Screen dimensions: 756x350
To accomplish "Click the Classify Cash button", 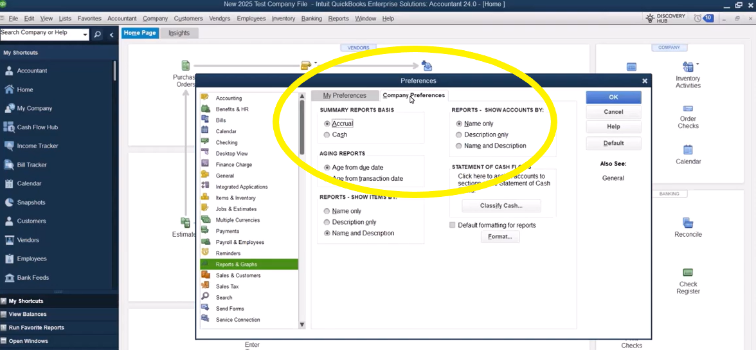I will coord(501,206).
